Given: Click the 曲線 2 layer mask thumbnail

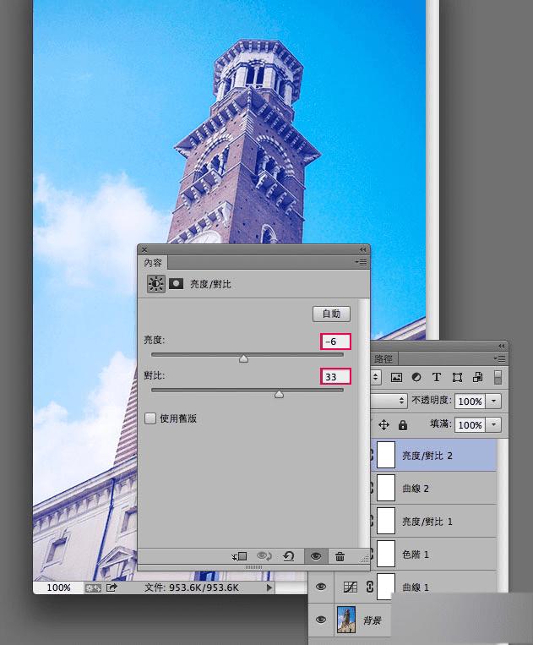Looking at the screenshot, I should click(386, 488).
